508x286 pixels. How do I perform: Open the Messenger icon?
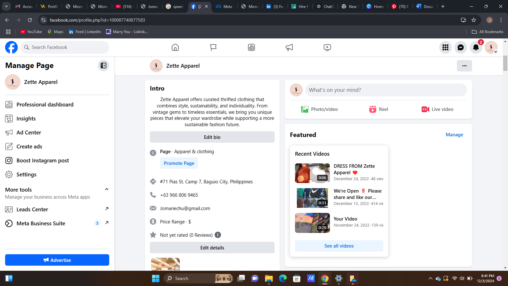point(461,47)
